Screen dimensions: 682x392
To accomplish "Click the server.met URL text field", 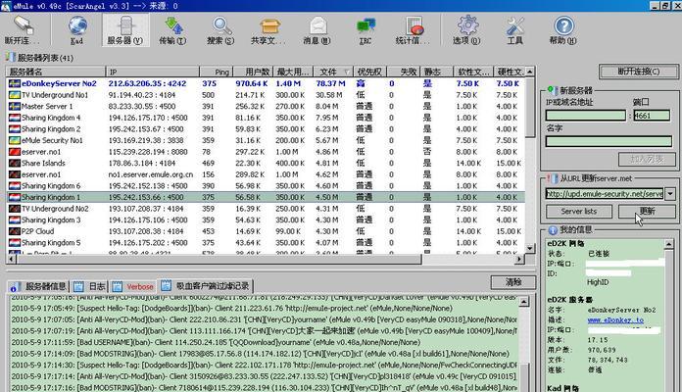I will (x=605, y=194).
